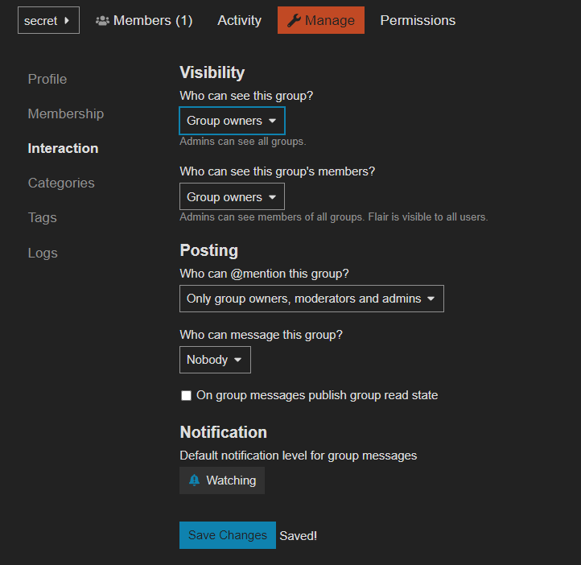Click the Watching bell icon

(194, 480)
